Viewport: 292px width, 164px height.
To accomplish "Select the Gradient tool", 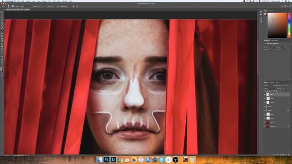I will [2, 41].
